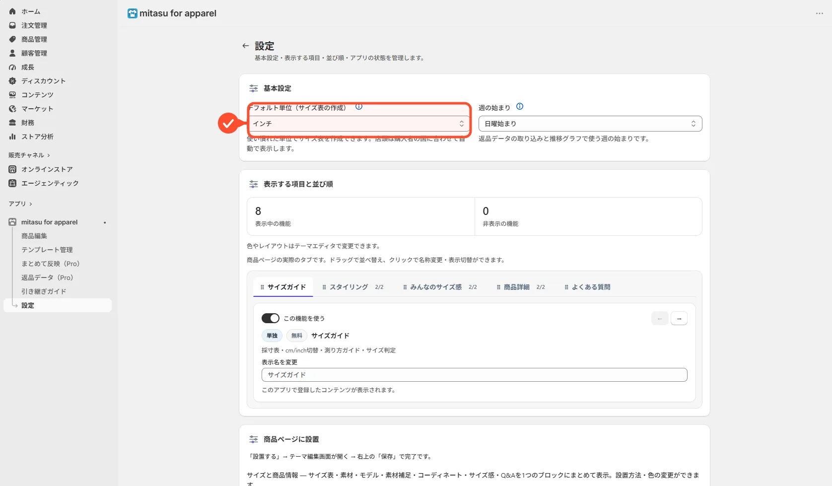Screen dimensions: 832x486
Task: Switch to the サイズガイド tab
Action: [x=283, y=287]
